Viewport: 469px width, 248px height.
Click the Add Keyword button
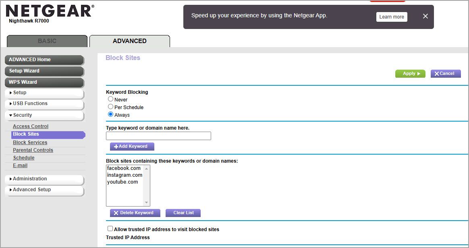coord(132,146)
